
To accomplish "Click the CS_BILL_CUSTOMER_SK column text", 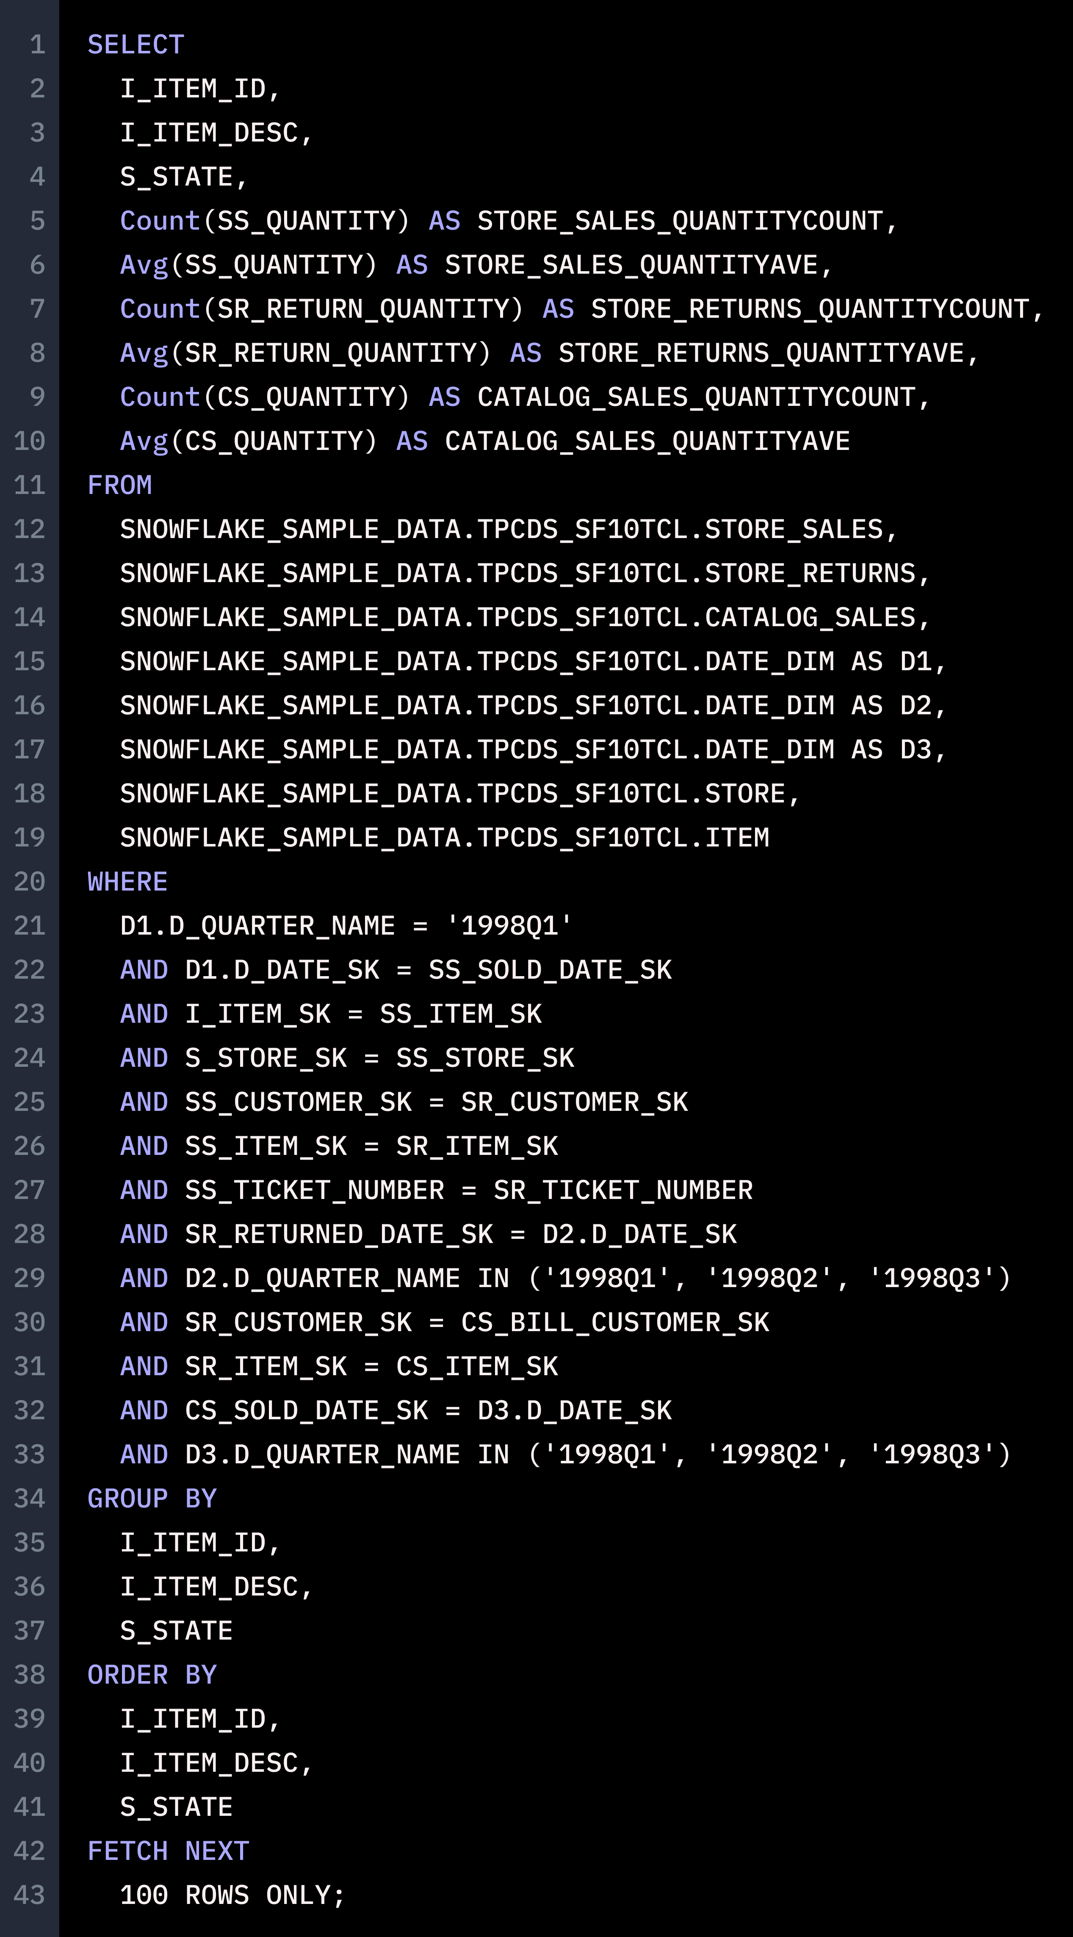I will [x=615, y=1322].
